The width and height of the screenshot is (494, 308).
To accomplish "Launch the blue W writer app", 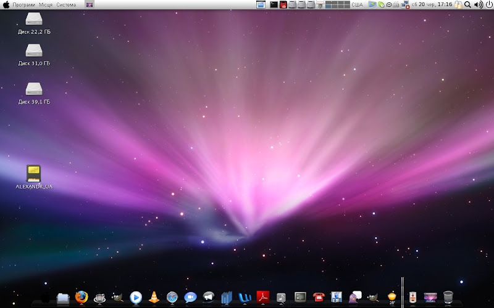I will click(245, 298).
